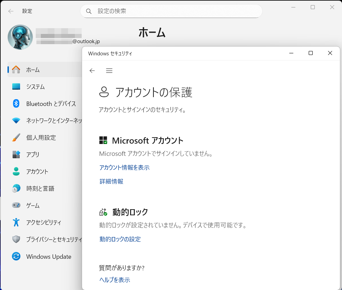342x290 pixels.
Task: Open プライバシーとセキュリティ settings
Action: pyautogui.click(x=54, y=239)
